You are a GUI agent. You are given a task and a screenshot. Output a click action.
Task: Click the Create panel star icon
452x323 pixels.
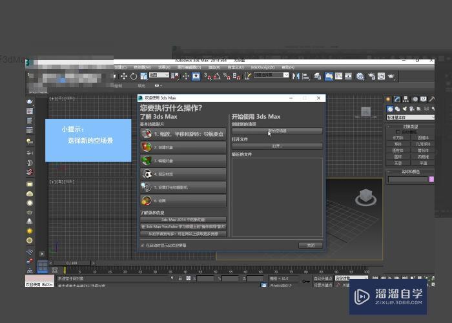coord(389,99)
